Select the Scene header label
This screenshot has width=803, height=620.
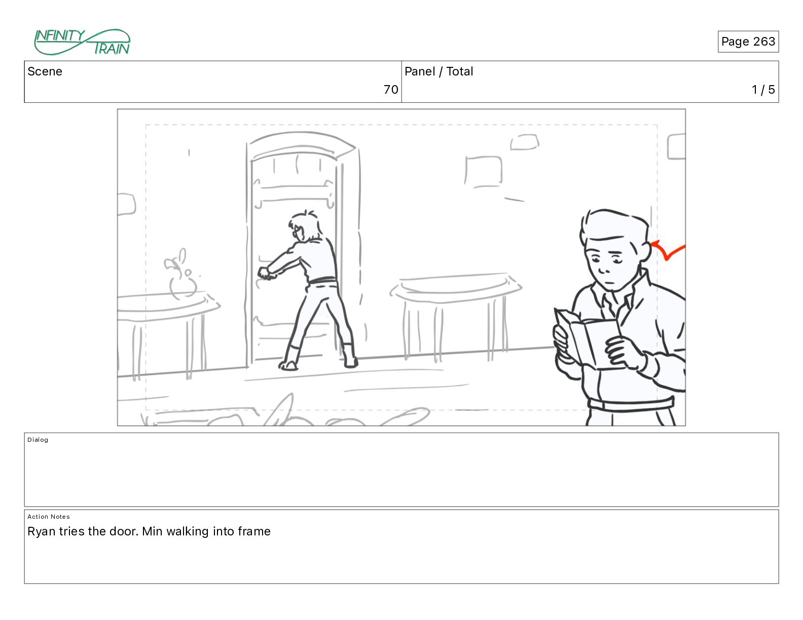(x=45, y=71)
